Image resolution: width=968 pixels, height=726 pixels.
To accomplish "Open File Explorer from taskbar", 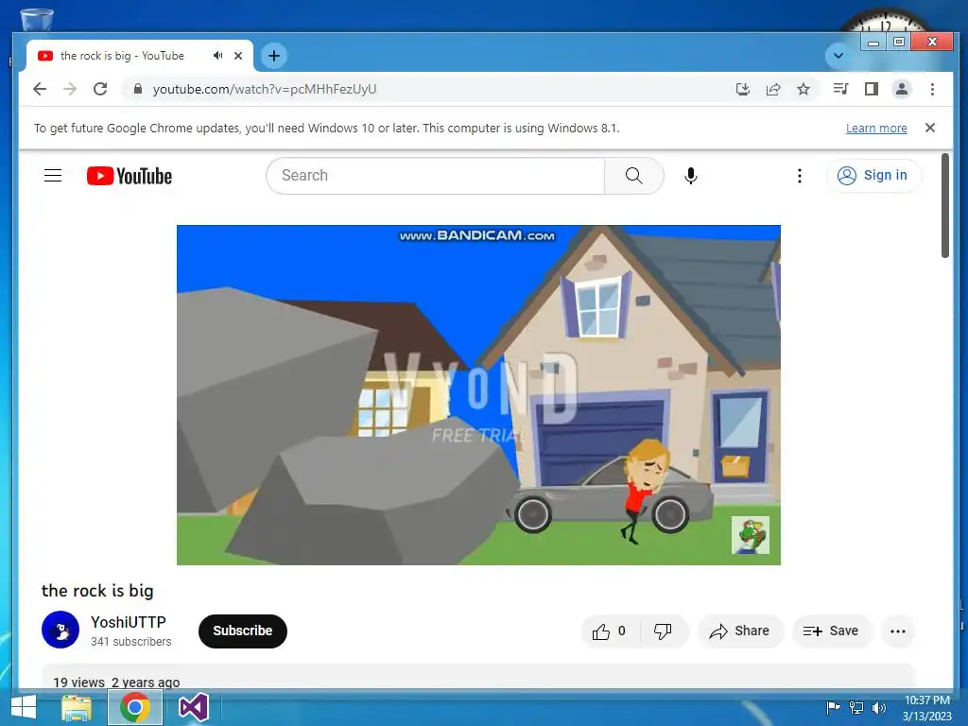I will [x=78, y=707].
